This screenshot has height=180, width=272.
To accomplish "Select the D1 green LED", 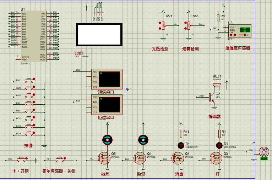I will [219, 146].
